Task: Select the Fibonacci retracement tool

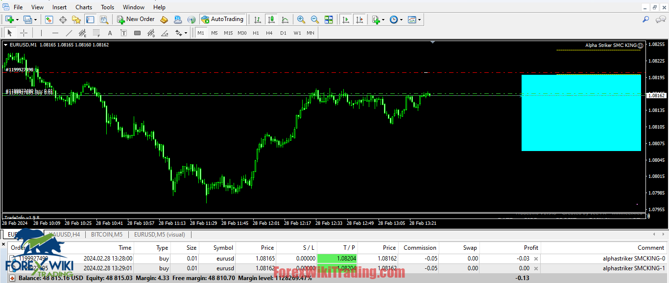Action: coord(96,32)
